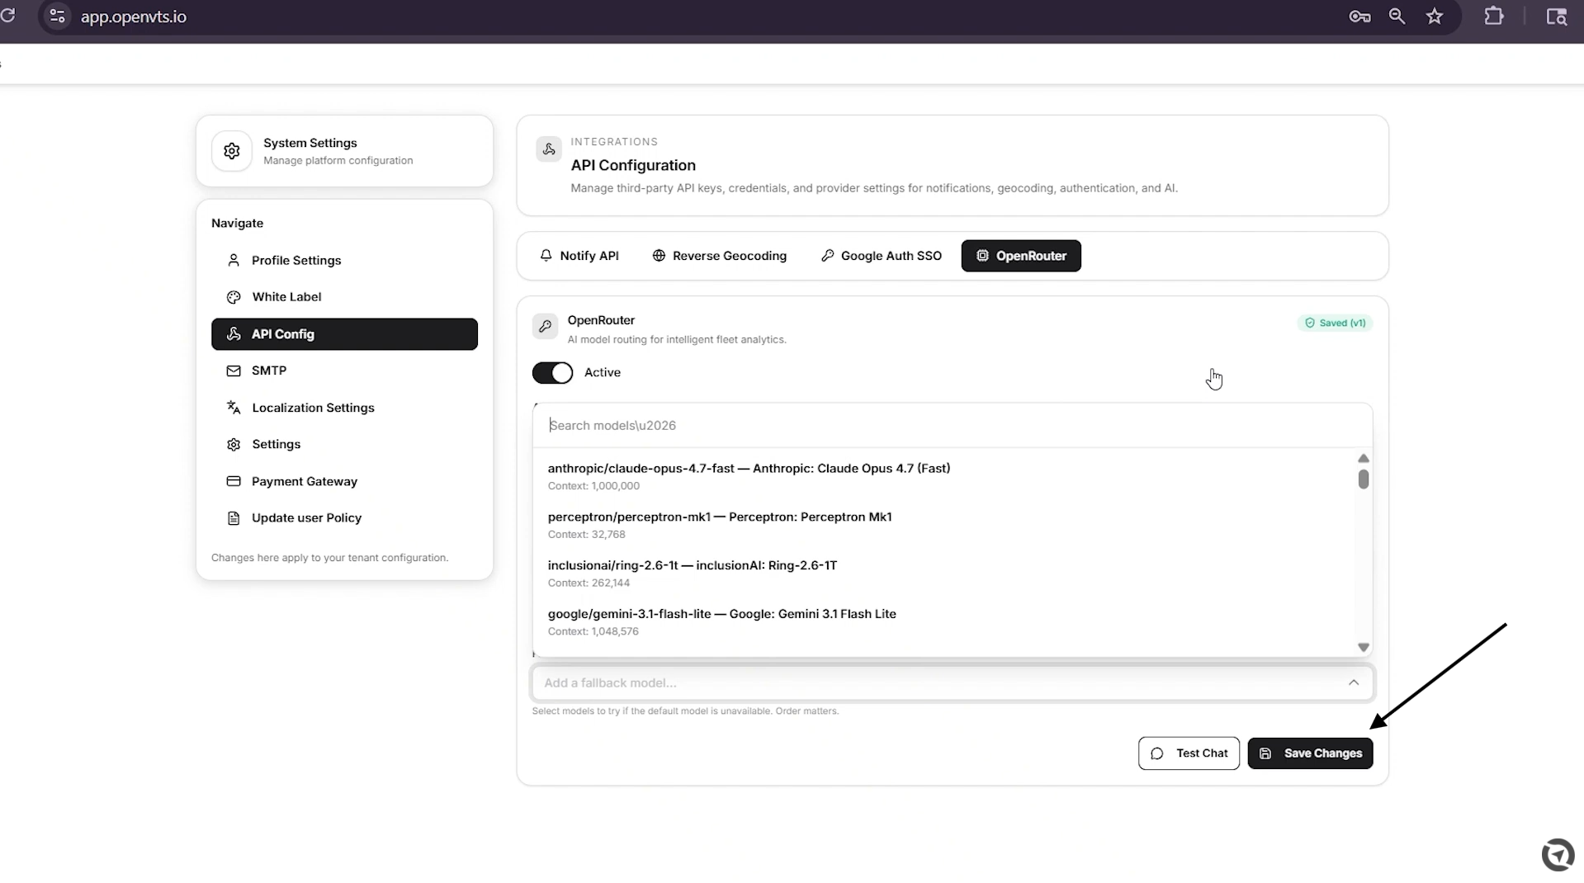This screenshot has width=1584, height=883.
Task: Open Update user Policy page
Action: coord(344,518)
